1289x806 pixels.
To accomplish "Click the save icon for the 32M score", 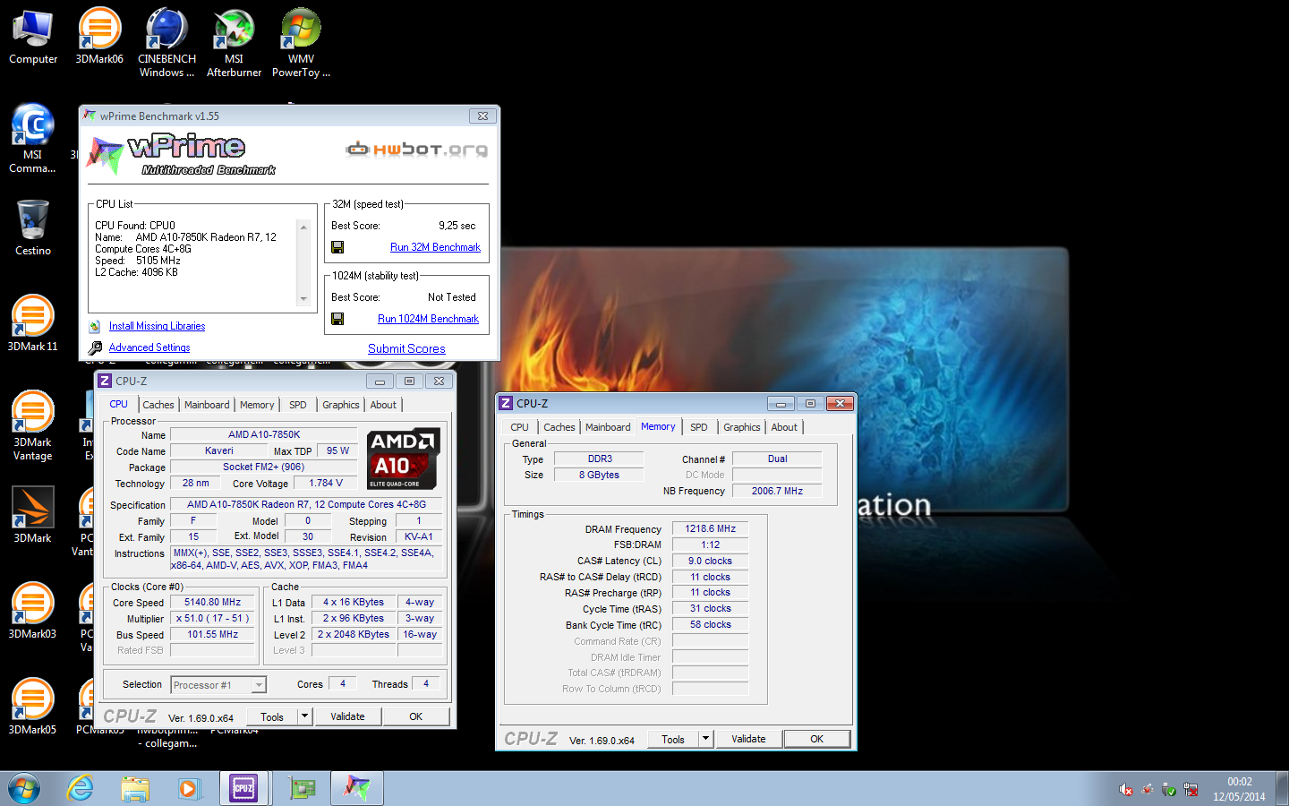I will click(x=337, y=247).
